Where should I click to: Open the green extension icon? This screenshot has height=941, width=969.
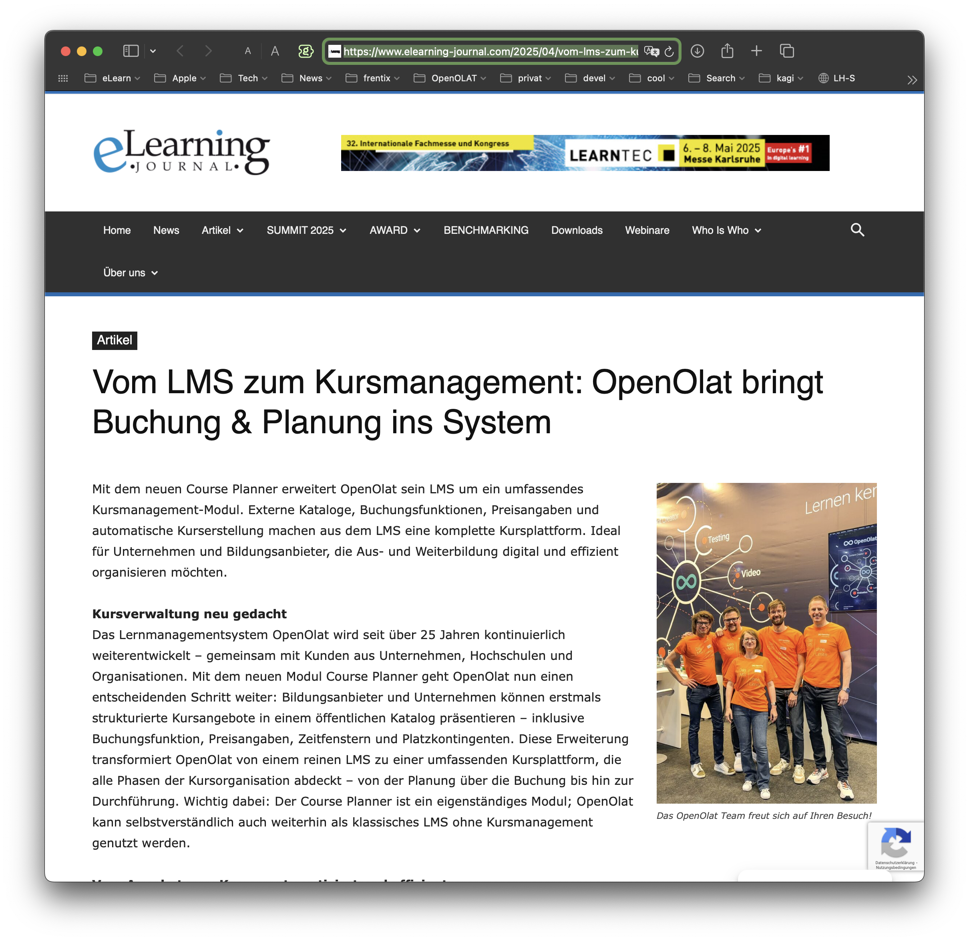pos(306,51)
